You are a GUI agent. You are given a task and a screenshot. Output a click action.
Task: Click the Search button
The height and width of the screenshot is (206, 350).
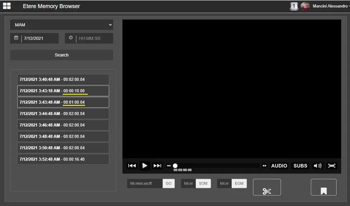coord(62,55)
